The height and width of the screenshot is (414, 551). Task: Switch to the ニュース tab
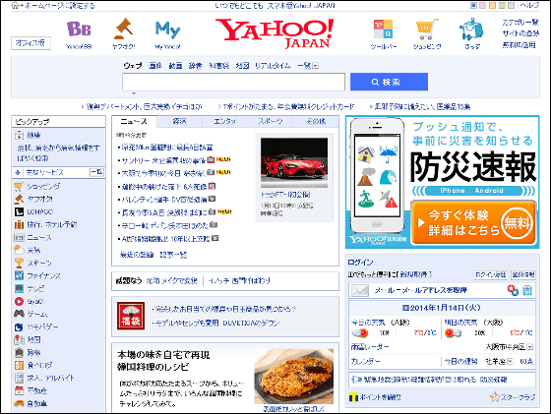pyautogui.click(x=134, y=122)
